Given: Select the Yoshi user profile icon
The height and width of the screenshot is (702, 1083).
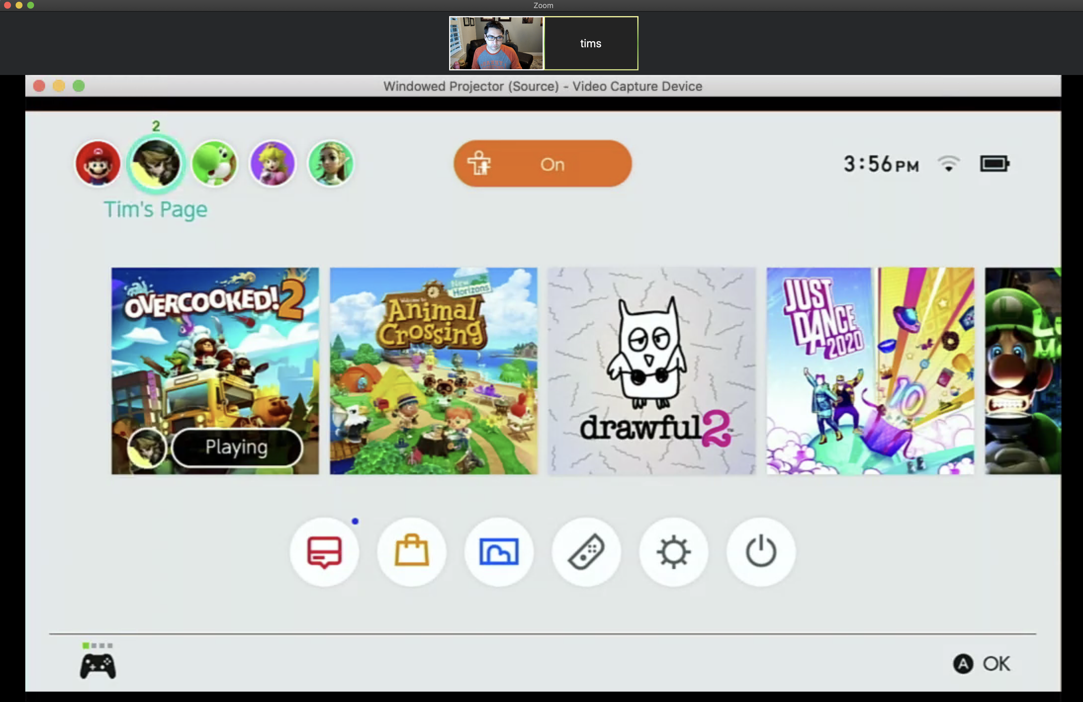Looking at the screenshot, I should 214,163.
